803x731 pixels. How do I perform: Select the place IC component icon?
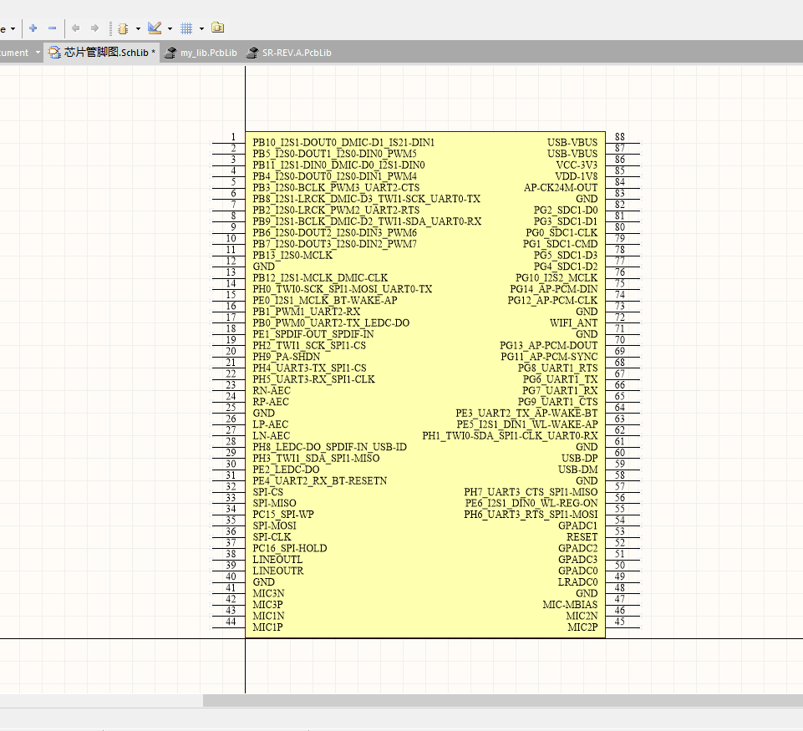pos(124,28)
